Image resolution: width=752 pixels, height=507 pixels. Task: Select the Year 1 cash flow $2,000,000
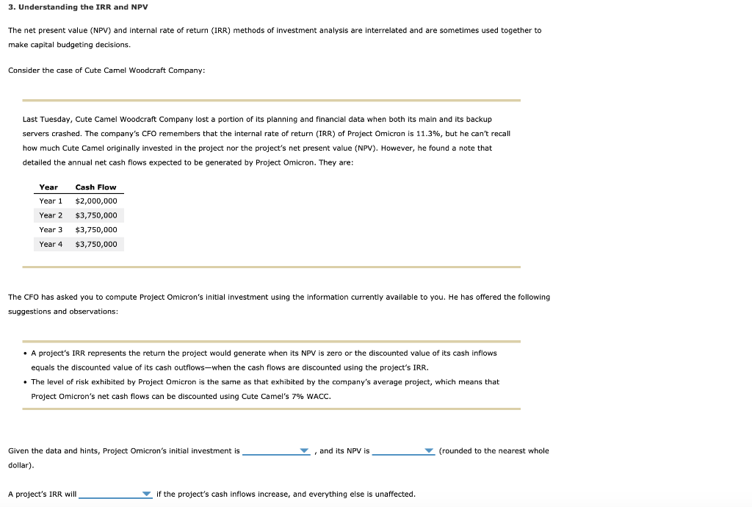[x=96, y=201]
